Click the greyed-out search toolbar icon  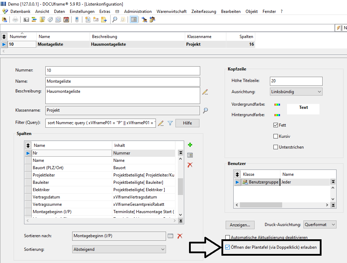point(123,20)
